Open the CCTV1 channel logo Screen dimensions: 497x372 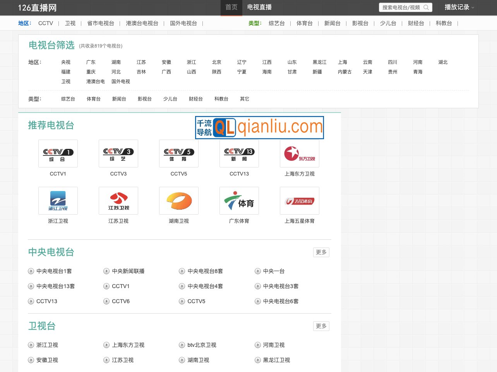[x=58, y=153]
